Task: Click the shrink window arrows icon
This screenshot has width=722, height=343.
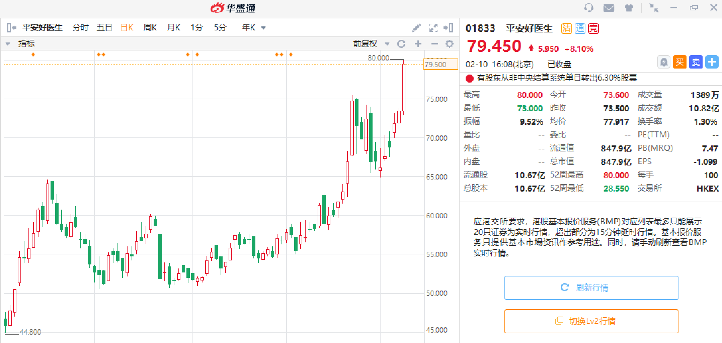Action: pyautogui.click(x=653, y=8)
